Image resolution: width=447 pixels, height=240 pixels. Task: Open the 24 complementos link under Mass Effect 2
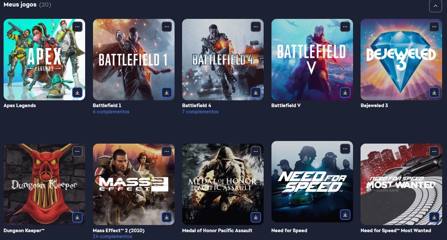[x=113, y=236]
